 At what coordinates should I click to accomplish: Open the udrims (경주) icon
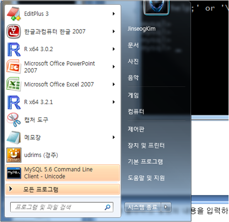point(13,155)
